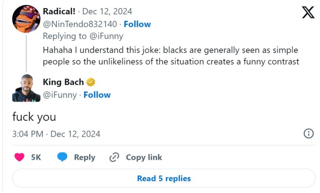Open the tweet info circle icon
This screenshot has height=193, width=320.
(x=309, y=134)
